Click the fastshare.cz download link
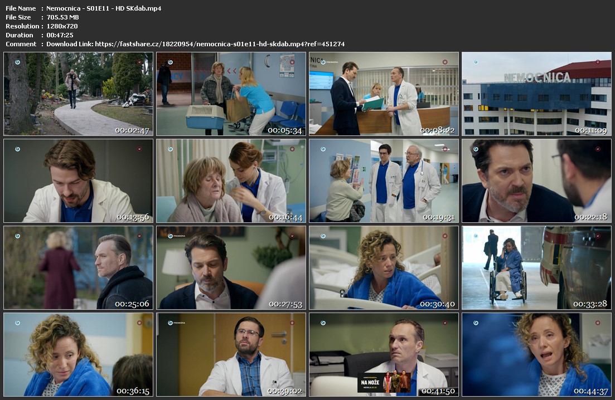The image size is (615, 400). pos(220,44)
